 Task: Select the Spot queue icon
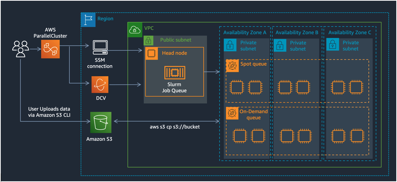point(232,66)
